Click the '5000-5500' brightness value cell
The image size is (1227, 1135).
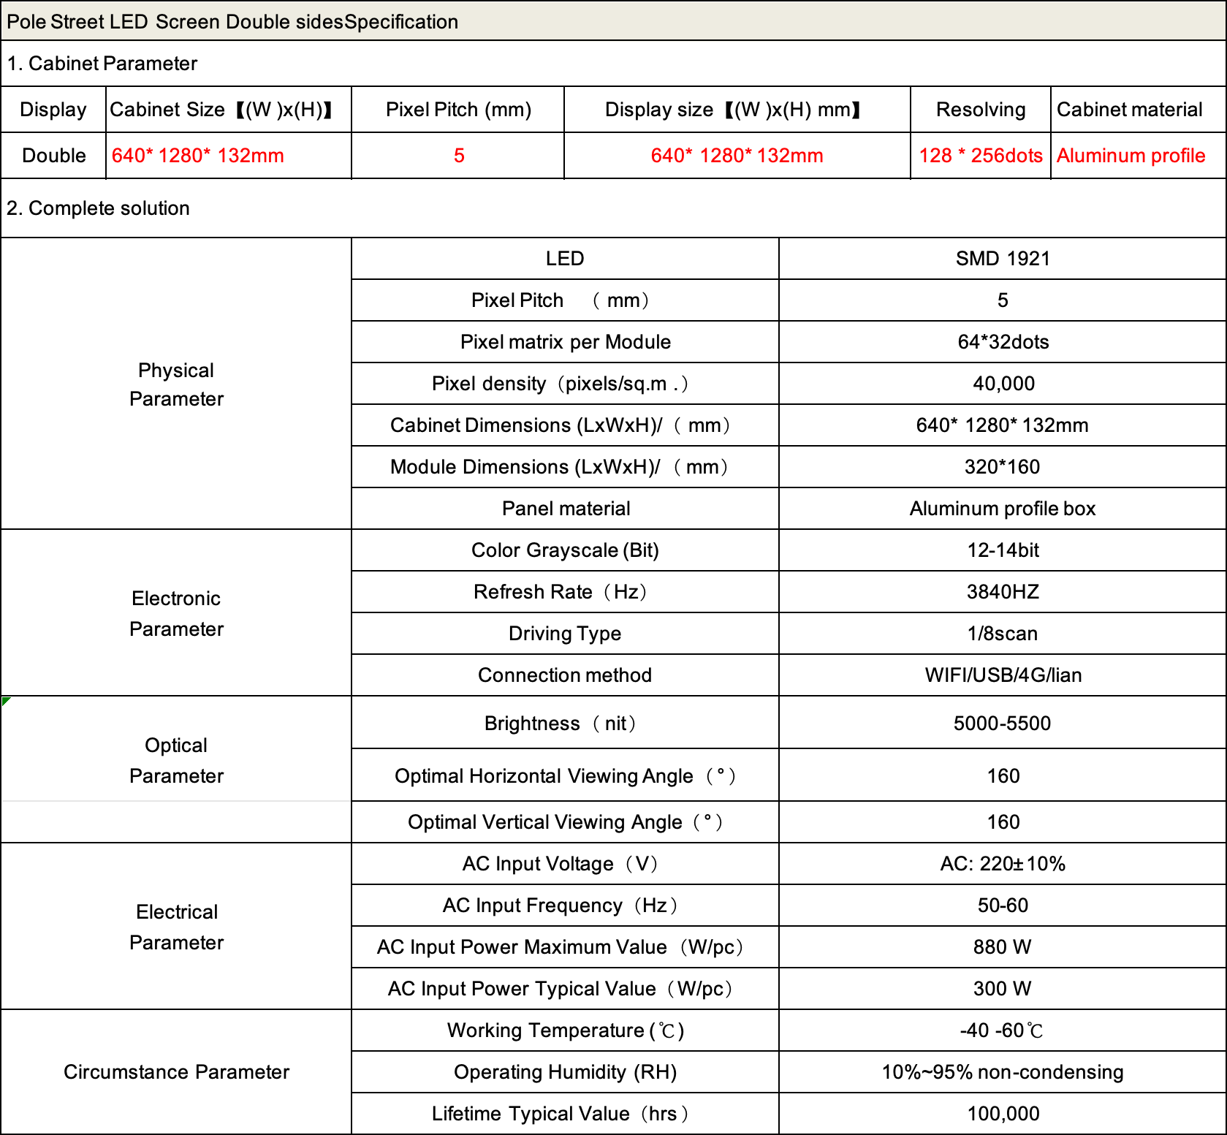coord(1002,724)
